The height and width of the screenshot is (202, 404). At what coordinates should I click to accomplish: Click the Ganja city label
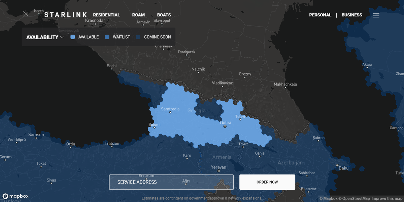pyautogui.click(x=260, y=153)
